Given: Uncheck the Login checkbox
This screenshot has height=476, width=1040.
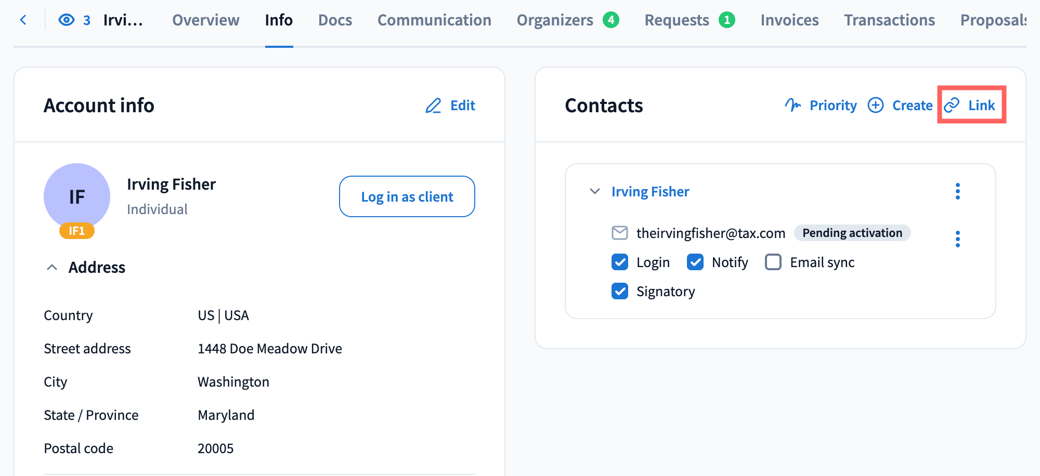Looking at the screenshot, I should click(x=620, y=262).
